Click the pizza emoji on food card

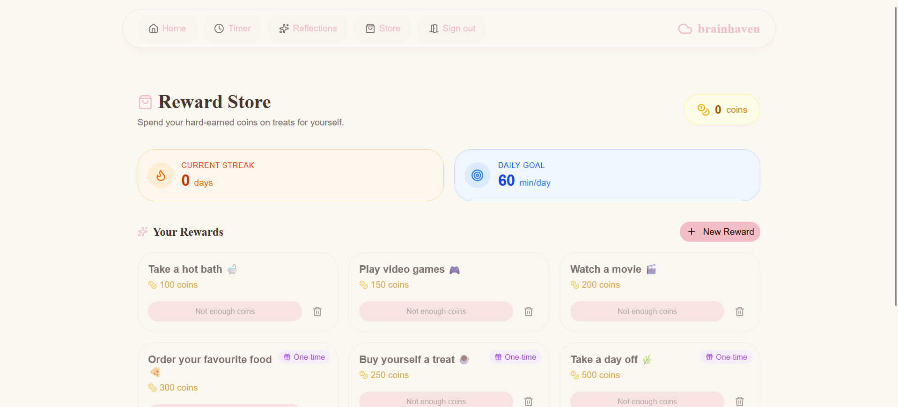coord(155,372)
